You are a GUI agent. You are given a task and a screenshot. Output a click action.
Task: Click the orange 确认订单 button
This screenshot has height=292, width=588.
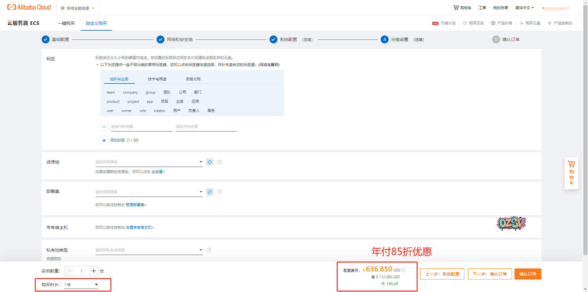pyautogui.click(x=528, y=274)
